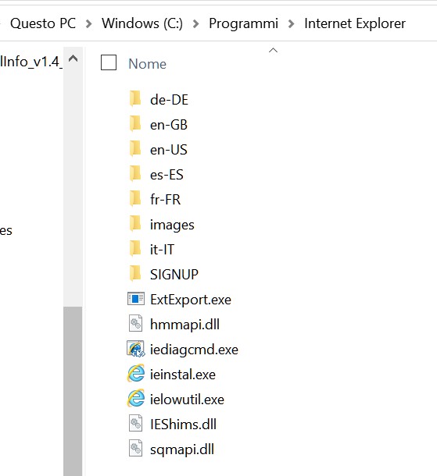Expand the chevron after Questo PC
This screenshot has height=476, width=437.
coord(88,23)
